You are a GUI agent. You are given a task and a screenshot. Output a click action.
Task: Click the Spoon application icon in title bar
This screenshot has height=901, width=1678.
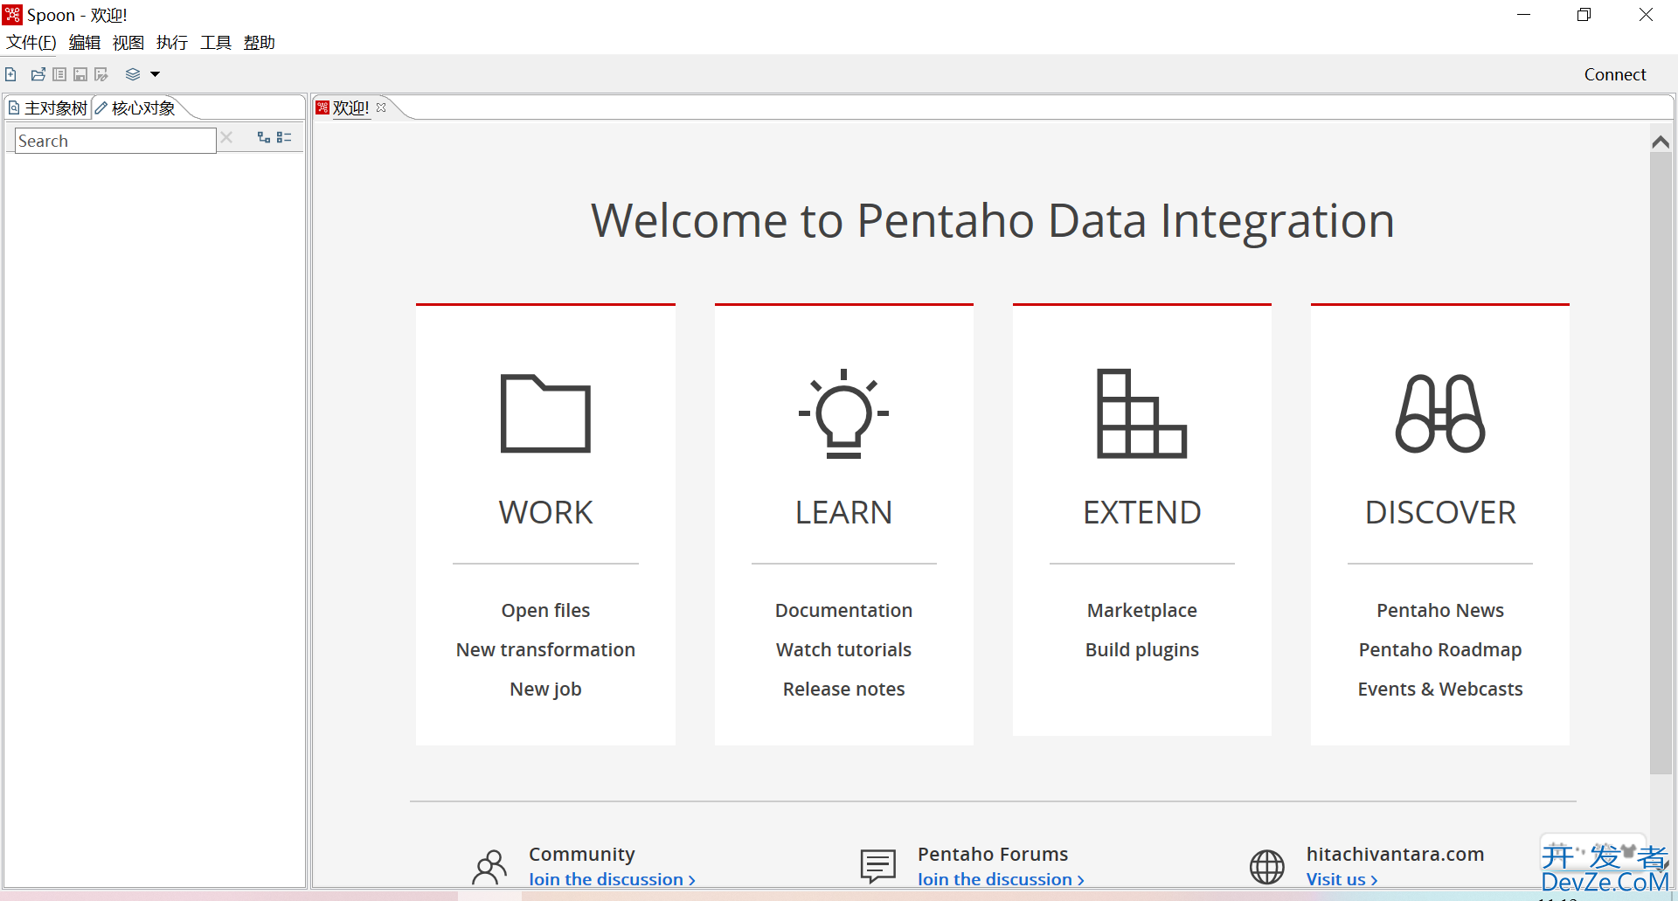tap(12, 15)
